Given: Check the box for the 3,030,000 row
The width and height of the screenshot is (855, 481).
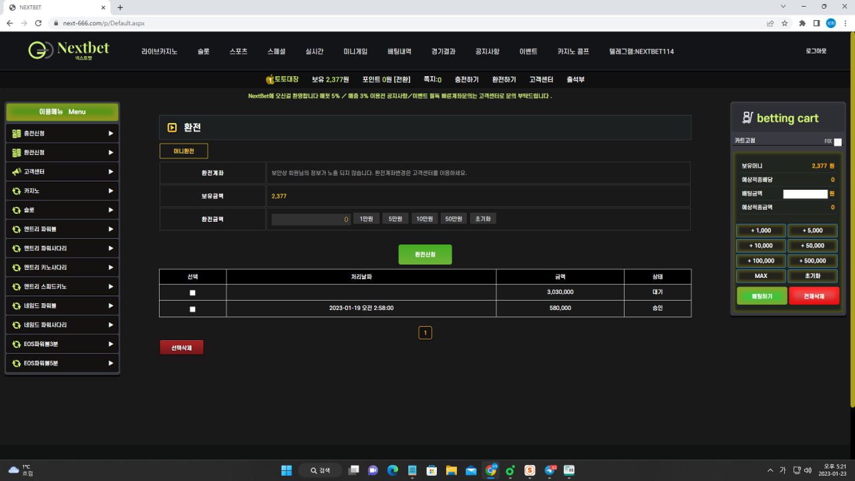Looking at the screenshot, I should tap(192, 293).
